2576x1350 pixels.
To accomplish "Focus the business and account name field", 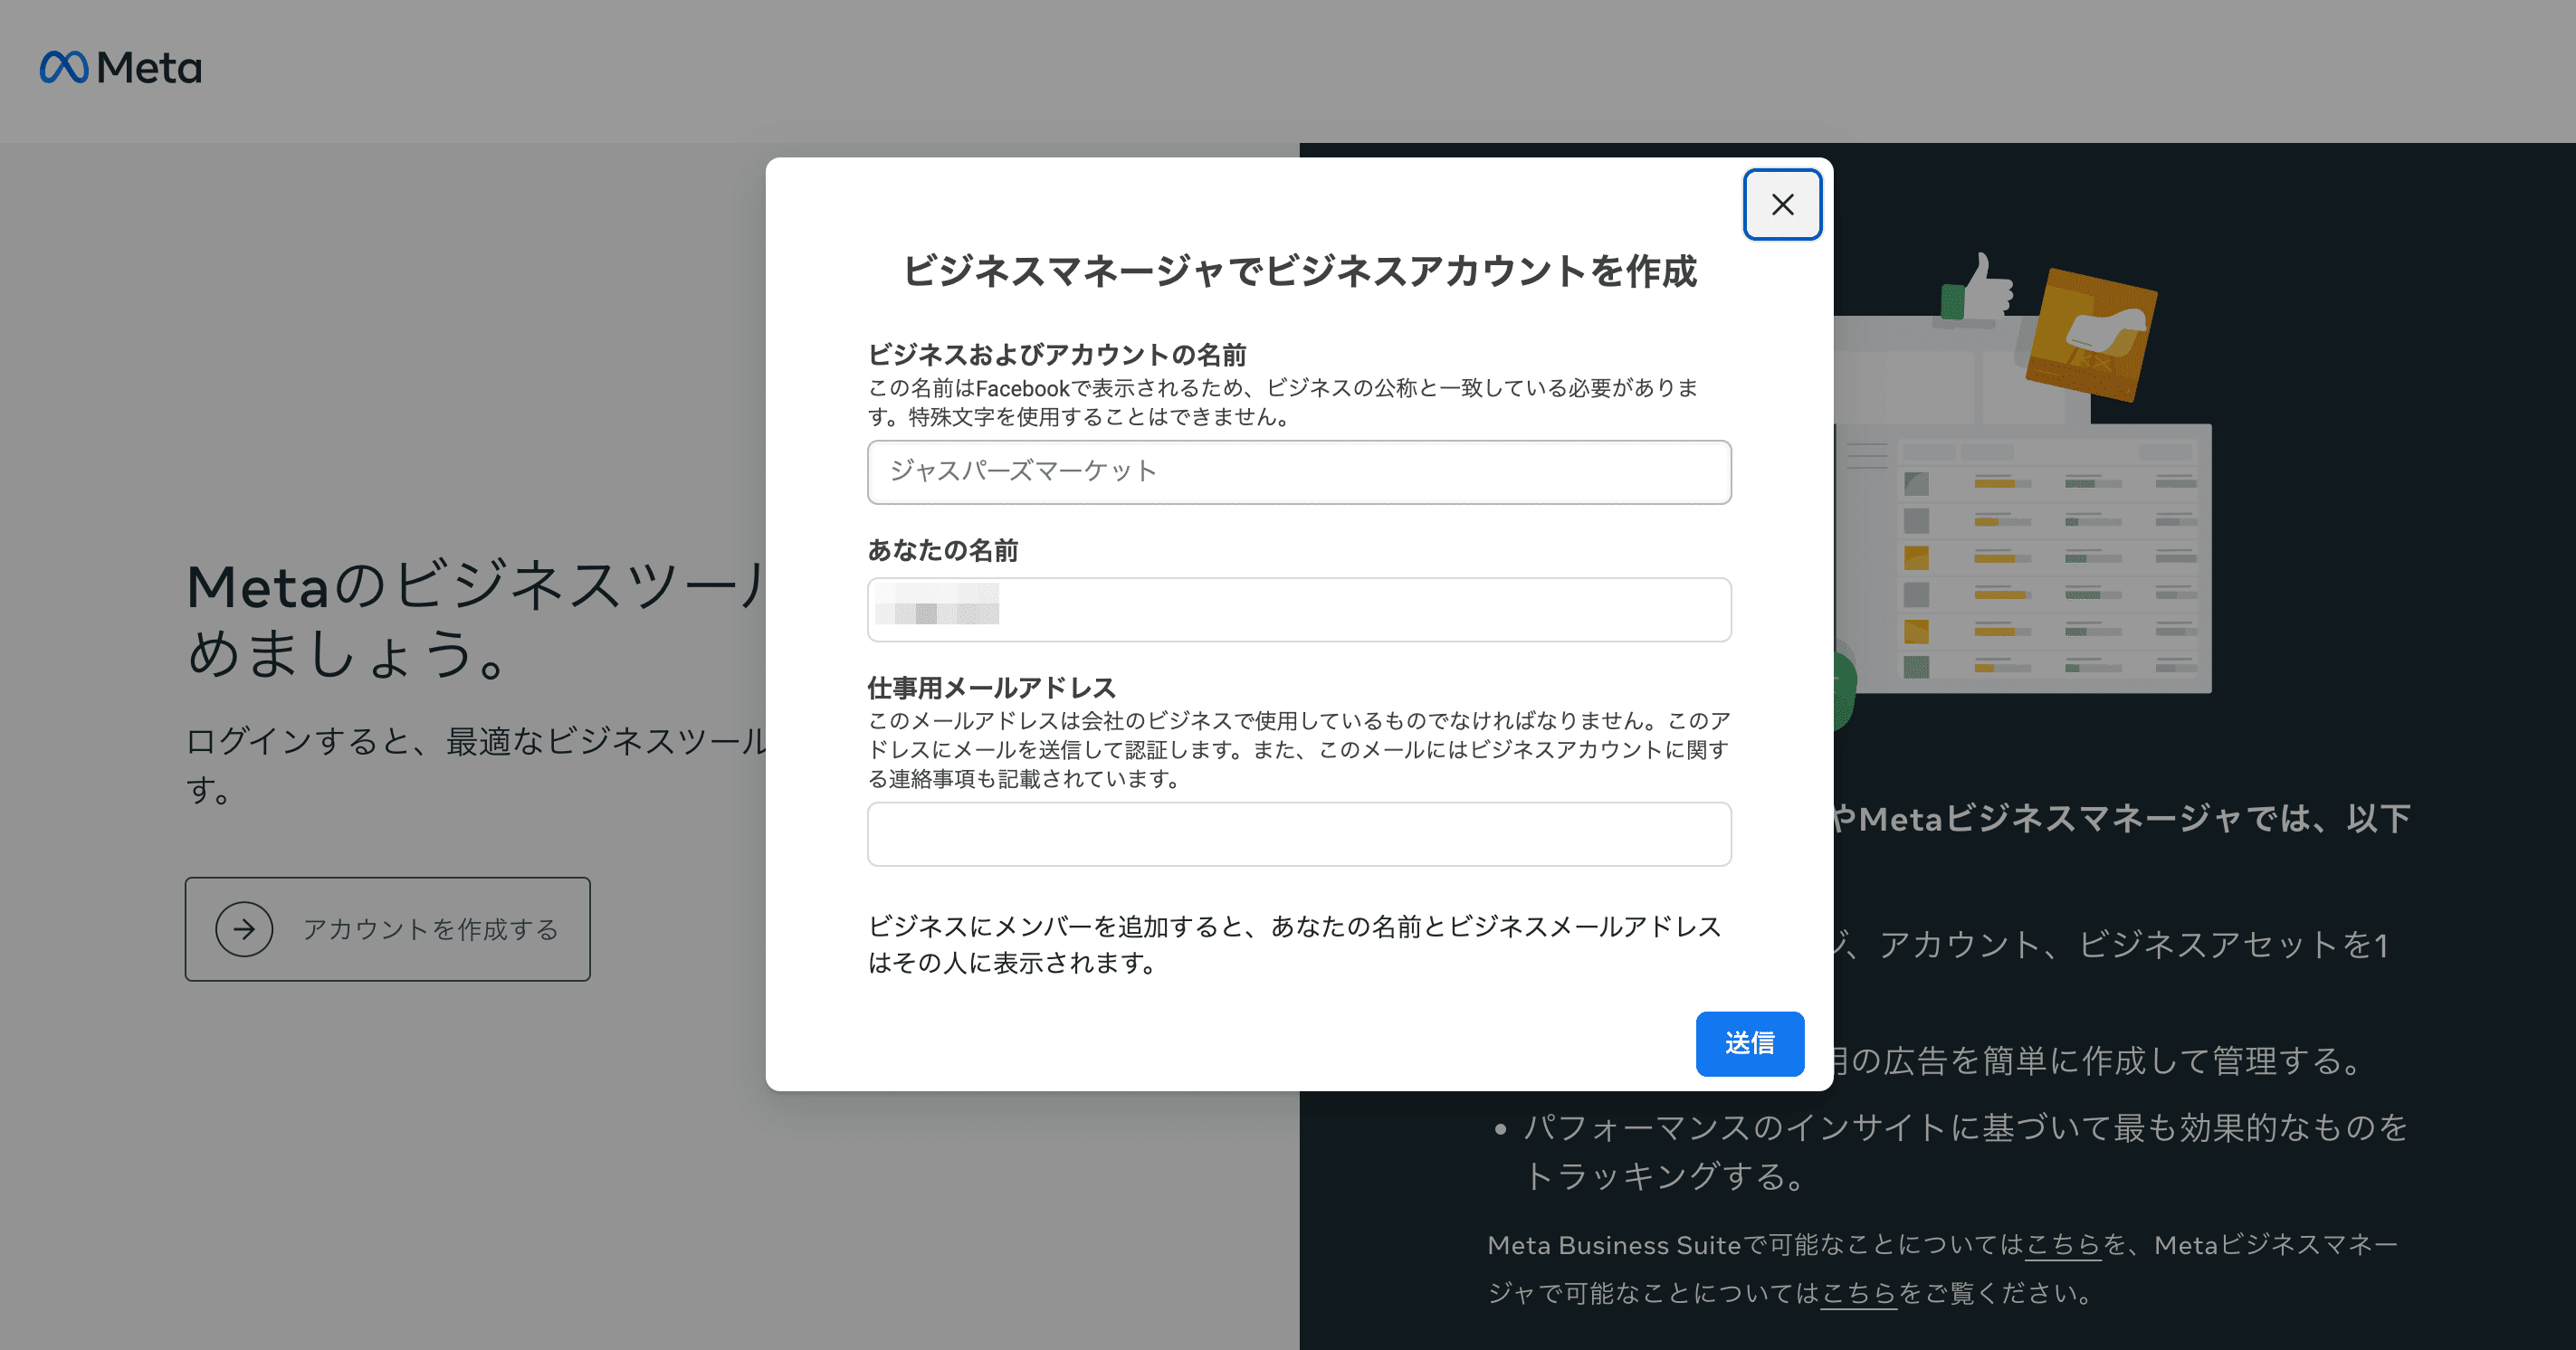I will click(1299, 472).
